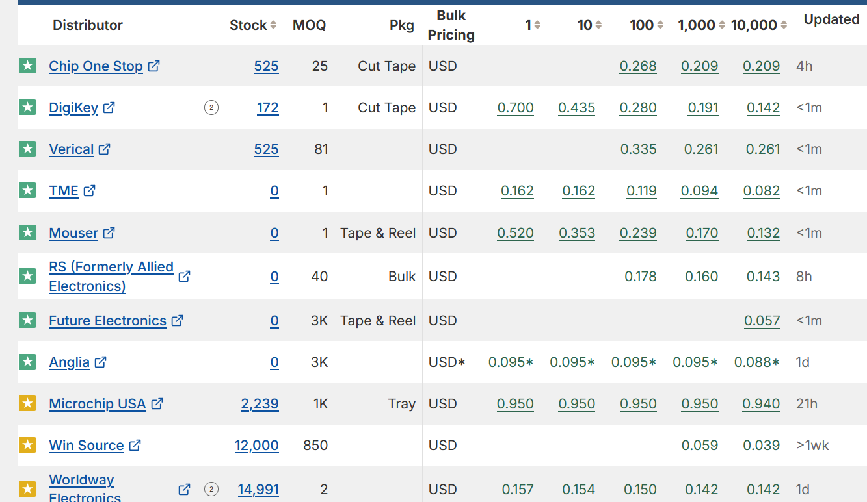The width and height of the screenshot is (867, 502).
Task: Click the Pkg column header
Action: click(402, 25)
